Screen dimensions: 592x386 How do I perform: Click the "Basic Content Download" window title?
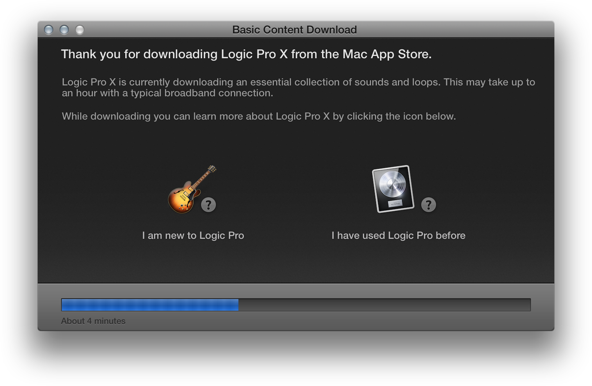(x=294, y=30)
